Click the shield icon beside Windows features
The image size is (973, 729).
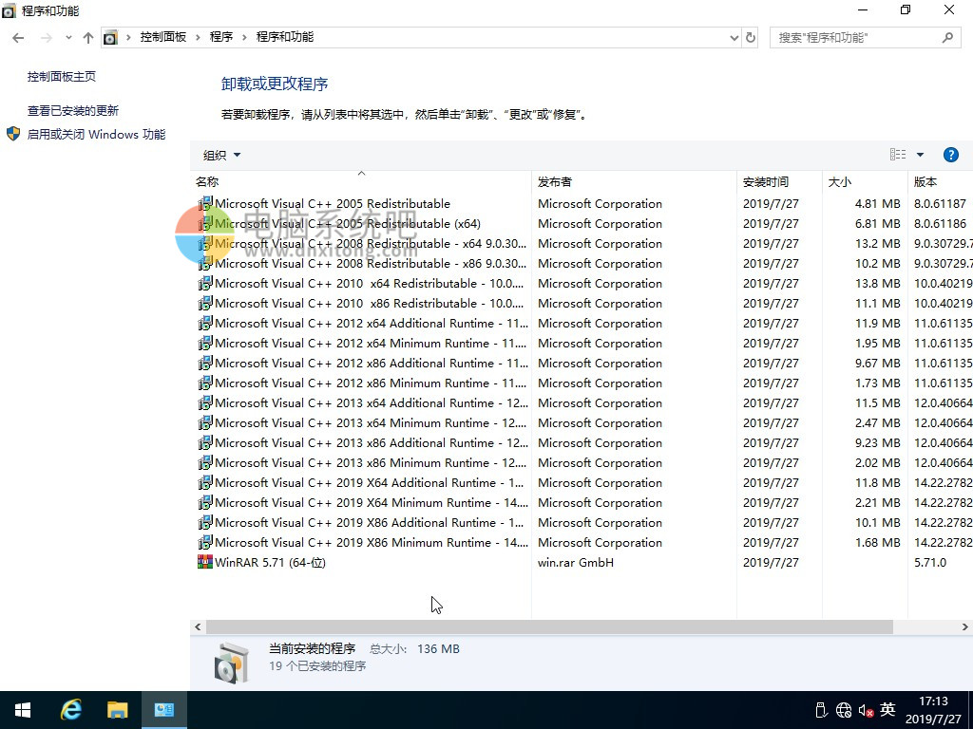13,134
